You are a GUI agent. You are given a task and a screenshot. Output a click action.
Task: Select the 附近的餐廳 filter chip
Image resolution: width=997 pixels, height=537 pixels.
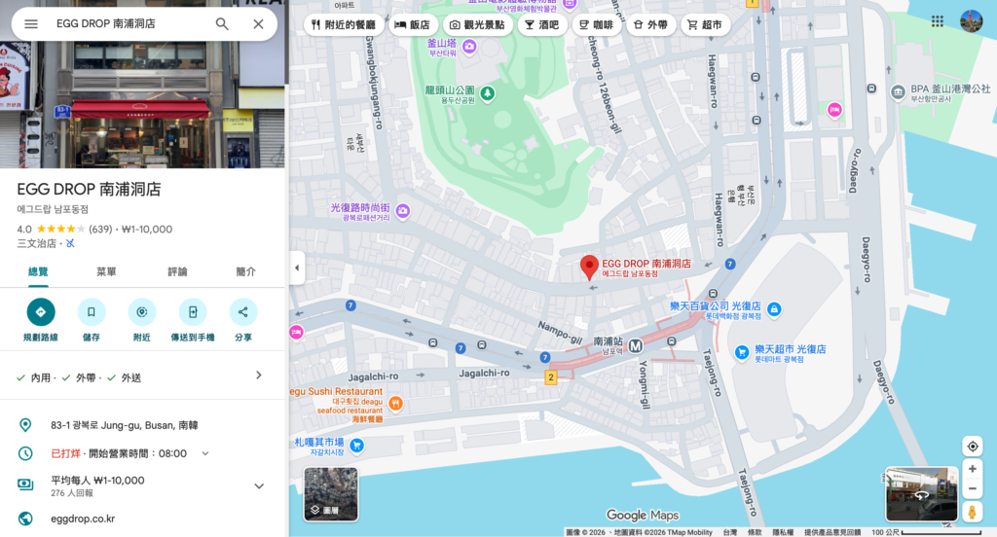(344, 24)
